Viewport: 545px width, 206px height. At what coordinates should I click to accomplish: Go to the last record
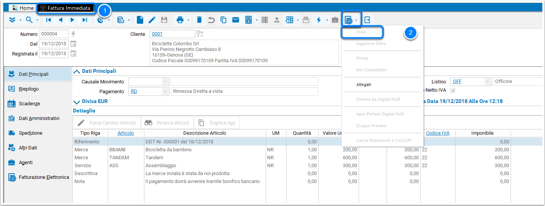pyautogui.click(x=85, y=20)
